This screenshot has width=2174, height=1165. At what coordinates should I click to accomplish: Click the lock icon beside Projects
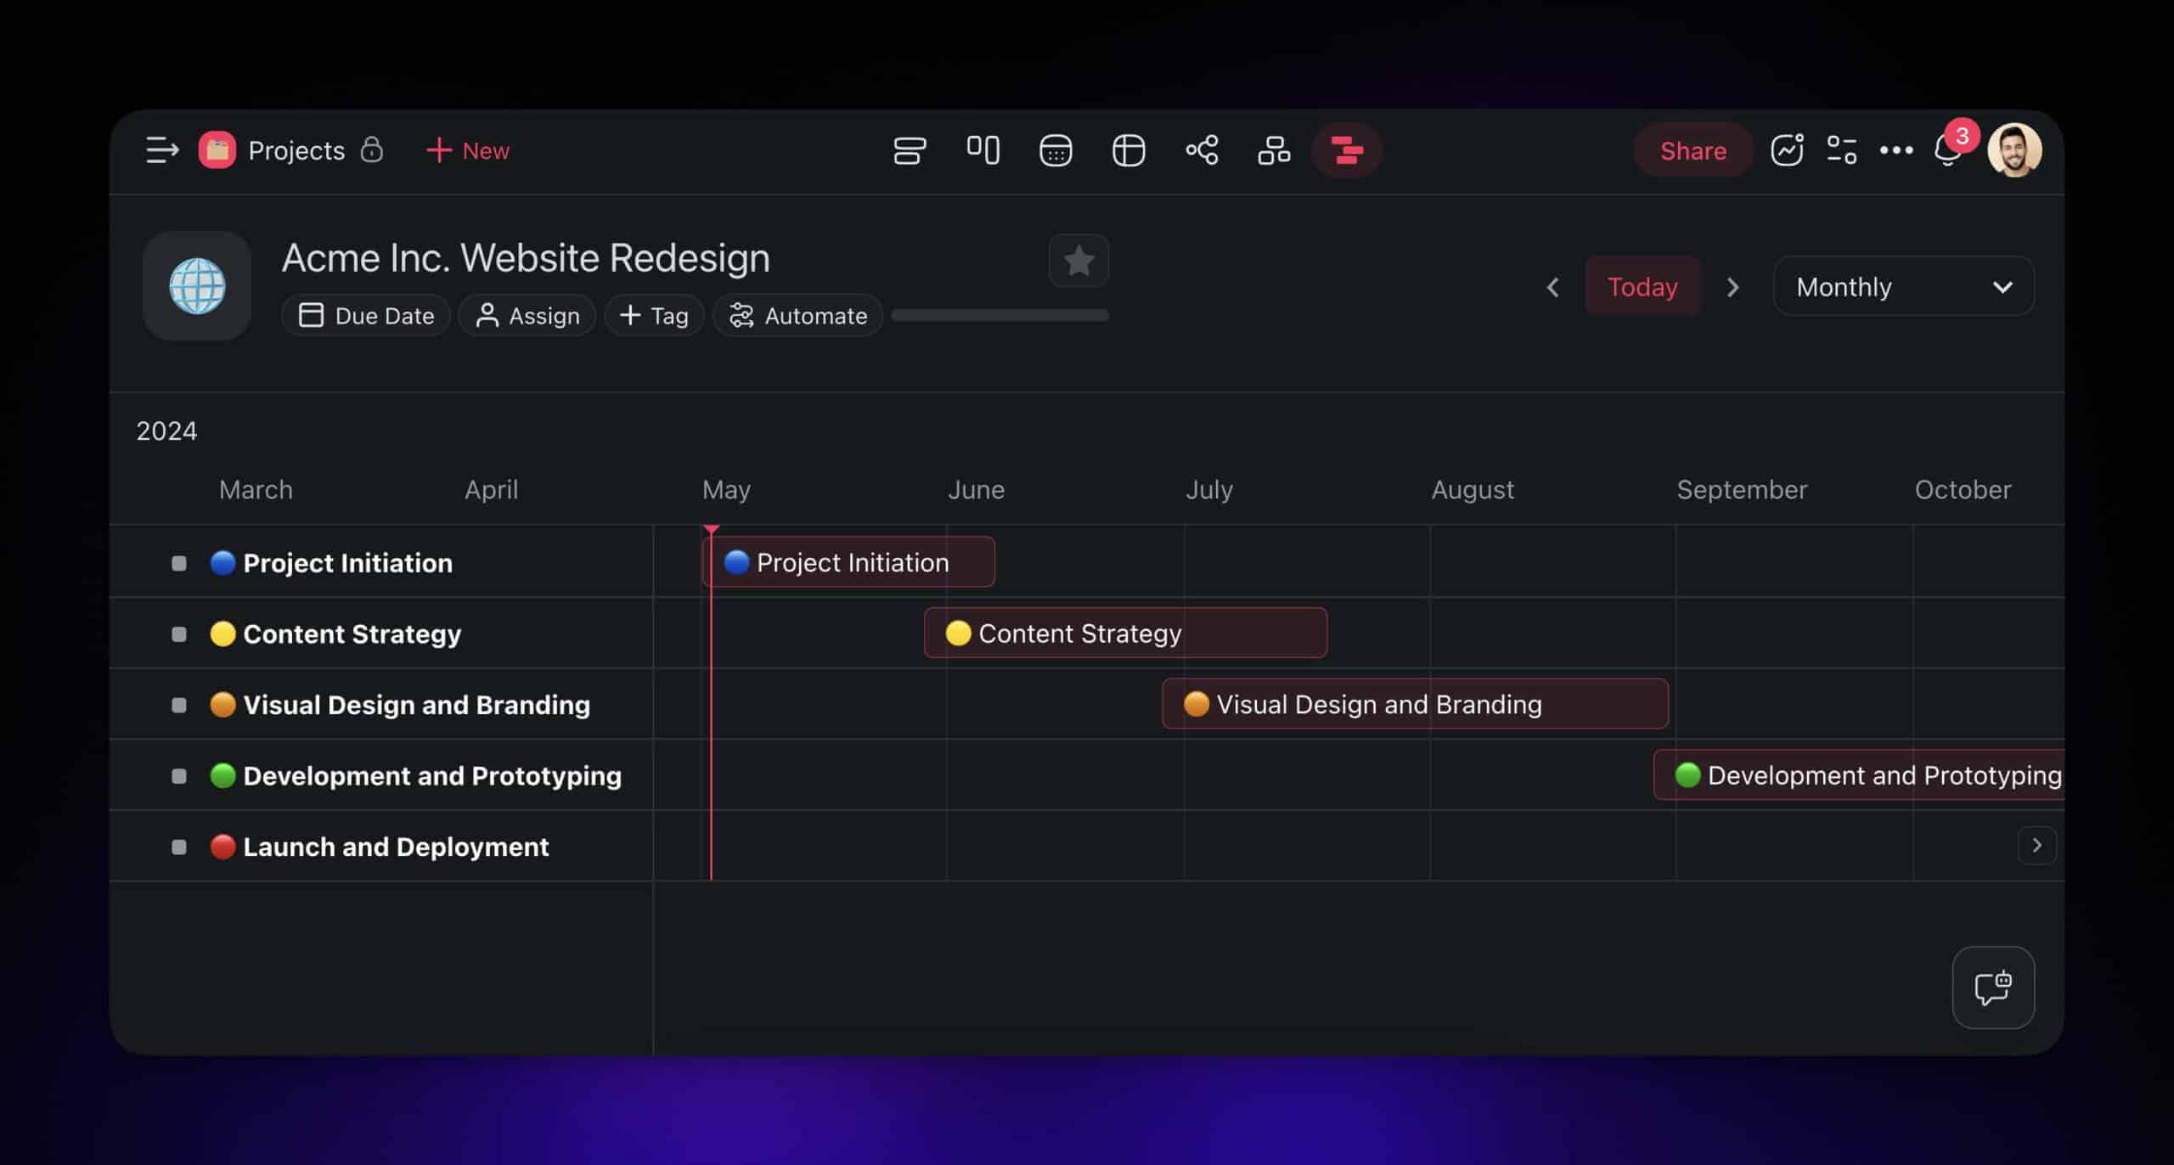pyautogui.click(x=373, y=149)
